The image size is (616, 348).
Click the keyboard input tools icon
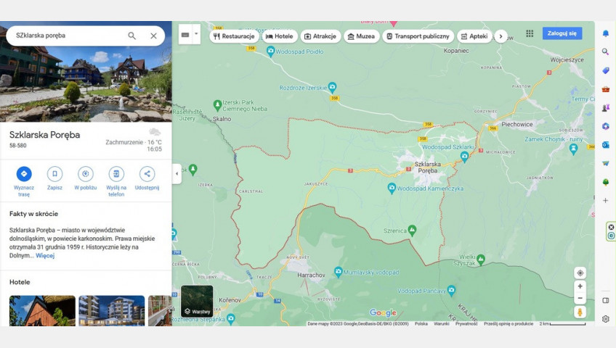[185, 35]
